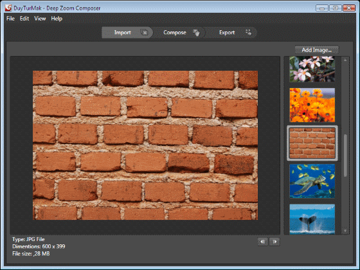360x270 pixels.
Task: Open the Help menu
Action: 57,19
